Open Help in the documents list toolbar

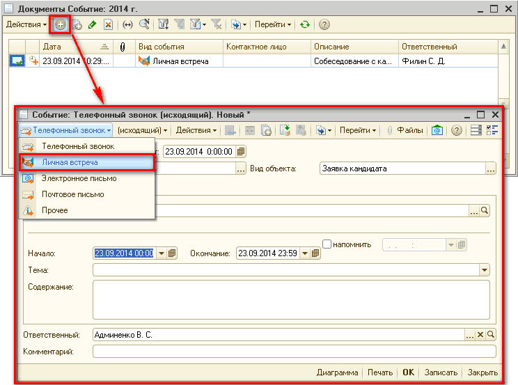coord(324,24)
